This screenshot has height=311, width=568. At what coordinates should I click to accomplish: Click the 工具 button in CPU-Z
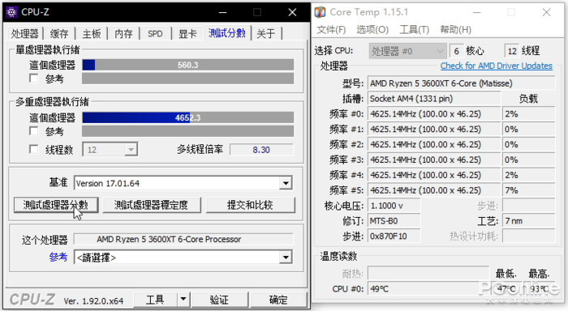coord(155,300)
